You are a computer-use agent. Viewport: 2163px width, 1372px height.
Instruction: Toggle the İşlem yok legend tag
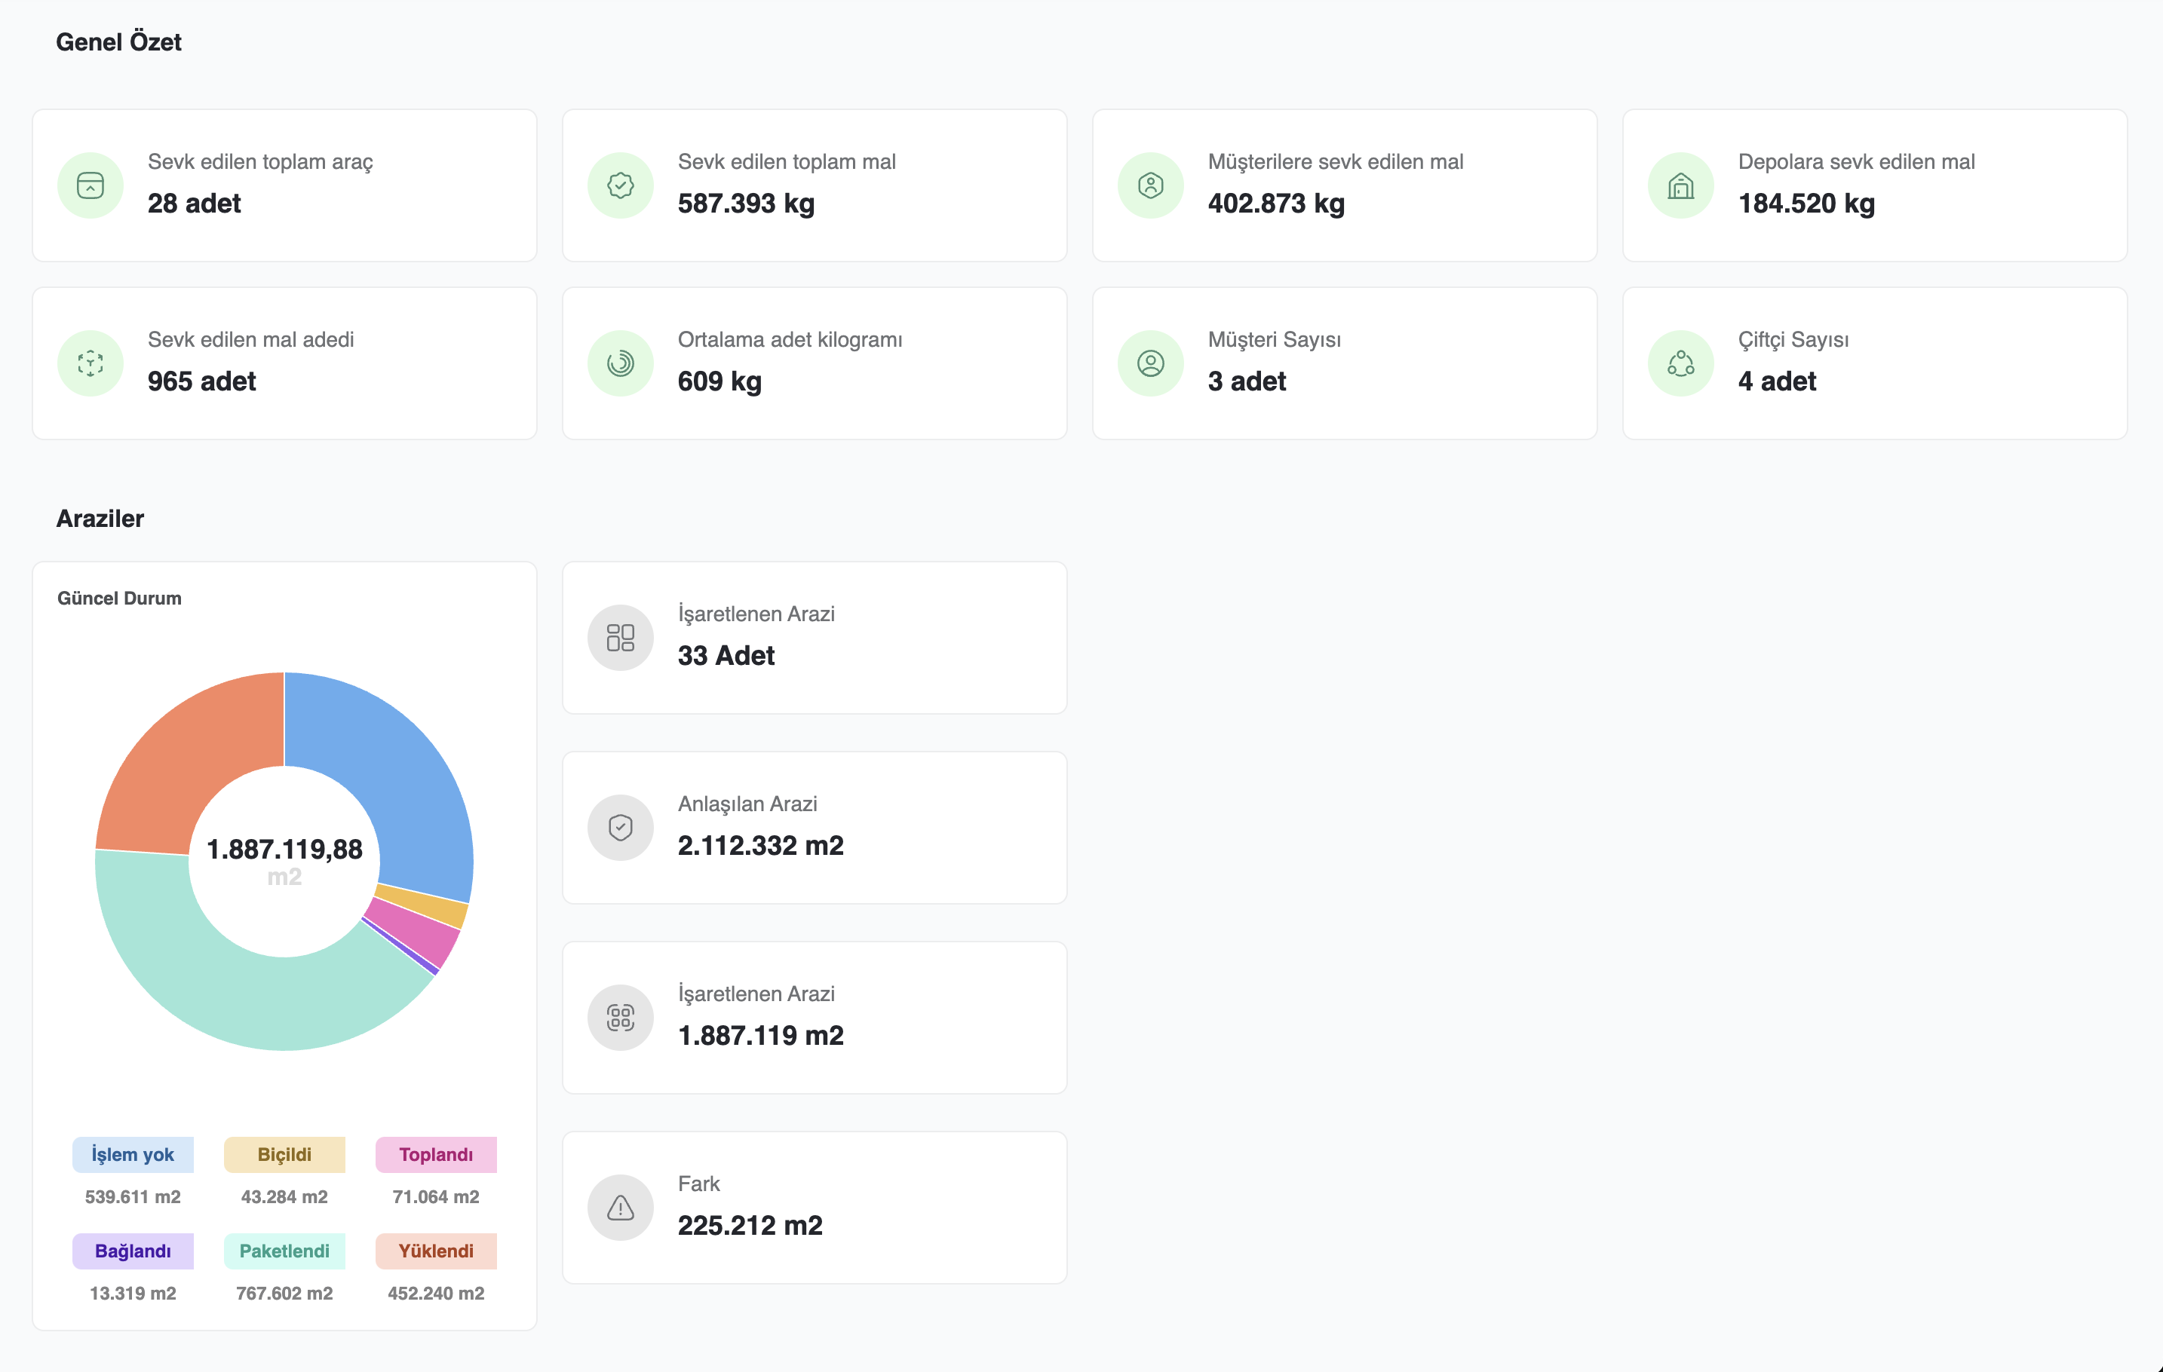(133, 1155)
